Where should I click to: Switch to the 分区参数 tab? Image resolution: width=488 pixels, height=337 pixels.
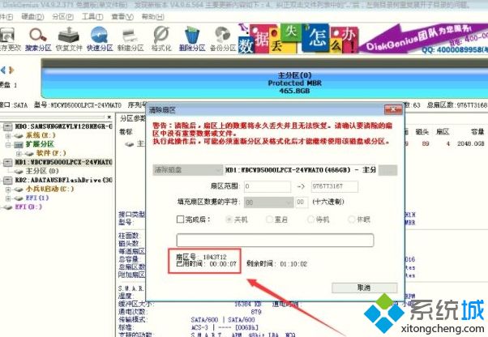[132, 118]
